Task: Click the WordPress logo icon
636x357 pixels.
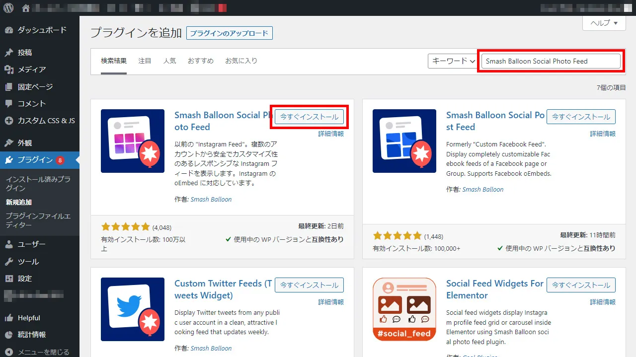Action: tap(8, 8)
